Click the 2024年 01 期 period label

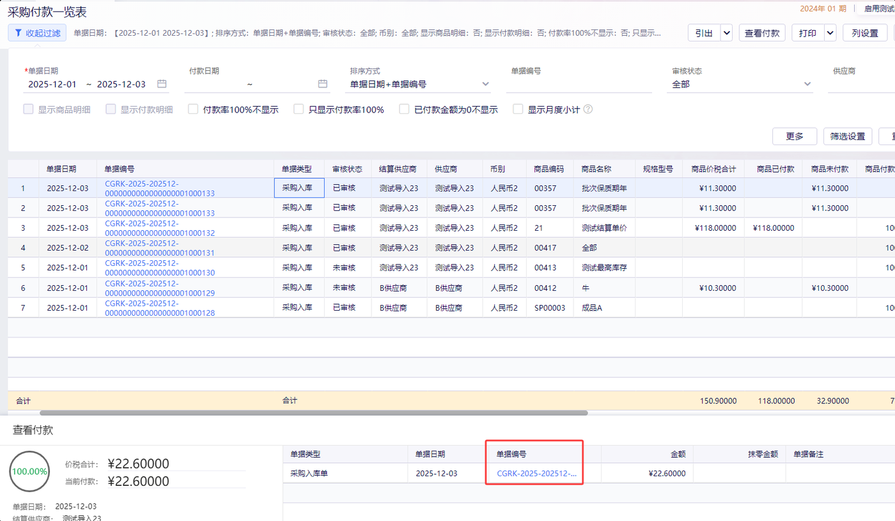click(x=823, y=8)
